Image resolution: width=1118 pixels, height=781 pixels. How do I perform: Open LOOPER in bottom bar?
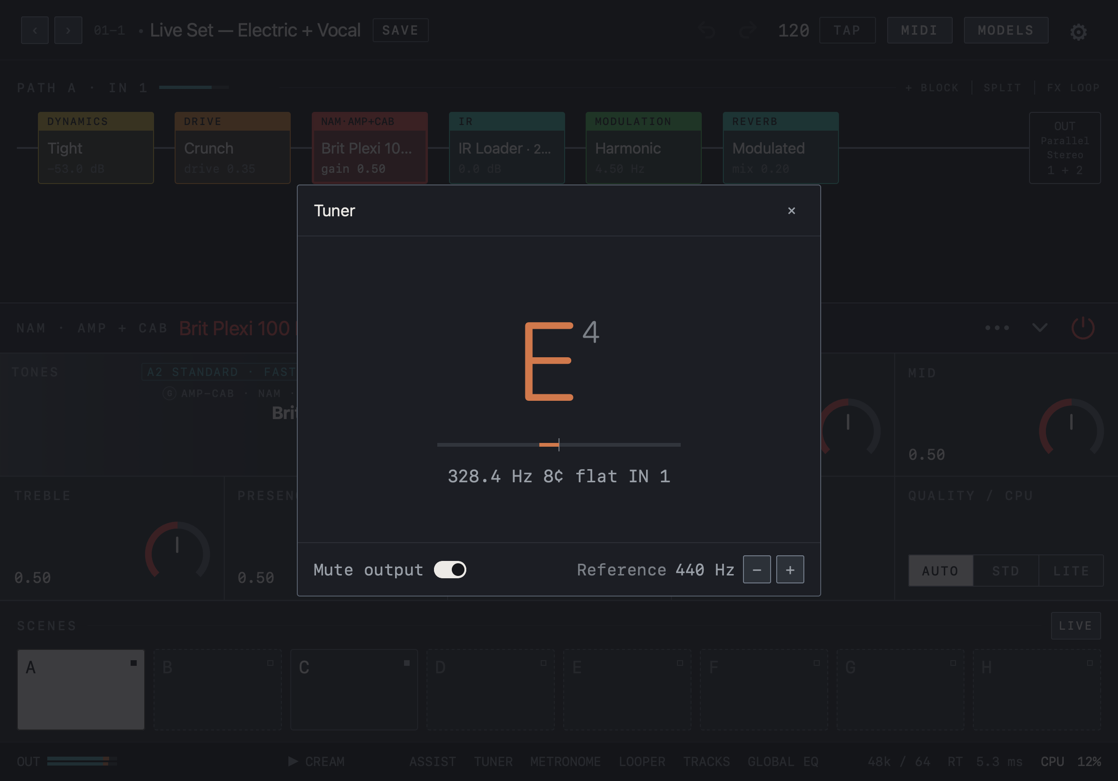(642, 761)
